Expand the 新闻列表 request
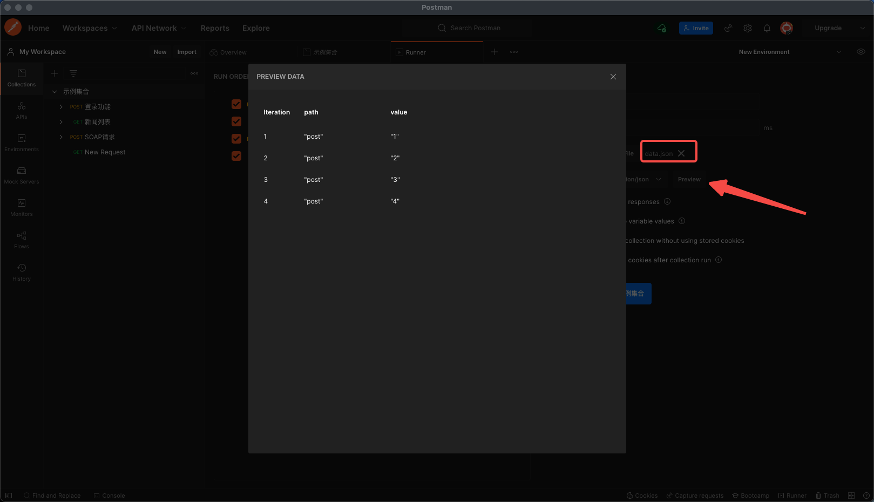 click(61, 122)
